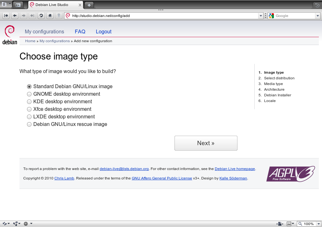This screenshot has height=227, width=322.
Task: Click the Opera Link sync status icon
Action: tap(5, 224)
